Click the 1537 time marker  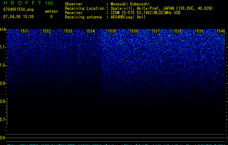coord(156,31)
